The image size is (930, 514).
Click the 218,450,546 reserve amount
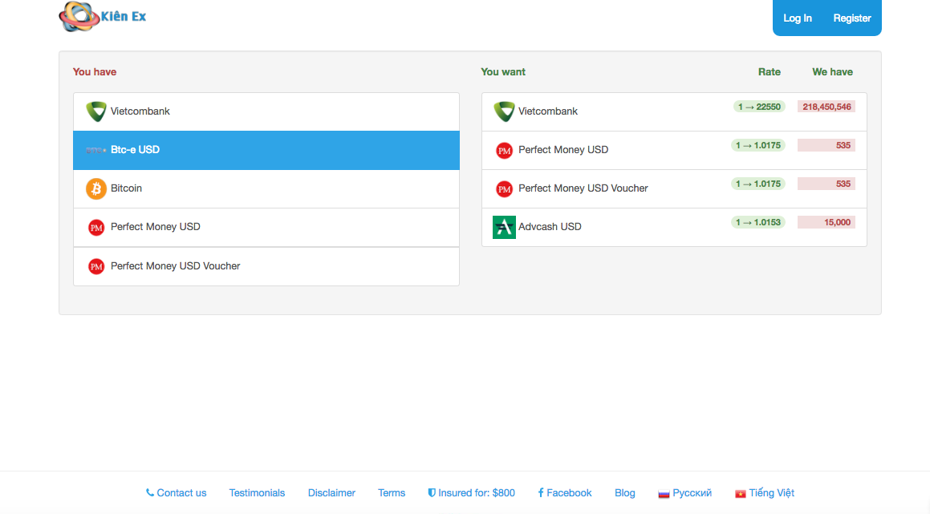tap(826, 107)
